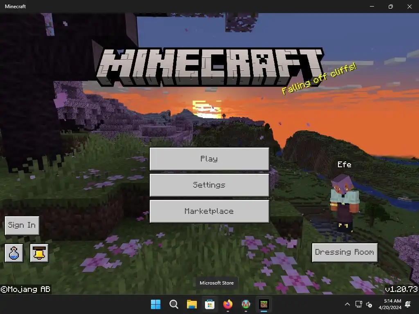Open notifications with the yellow bell icon

click(39, 253)
